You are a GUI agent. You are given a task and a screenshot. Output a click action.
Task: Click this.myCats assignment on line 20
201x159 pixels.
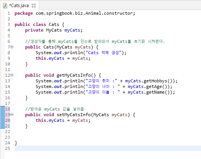[63, 120]
